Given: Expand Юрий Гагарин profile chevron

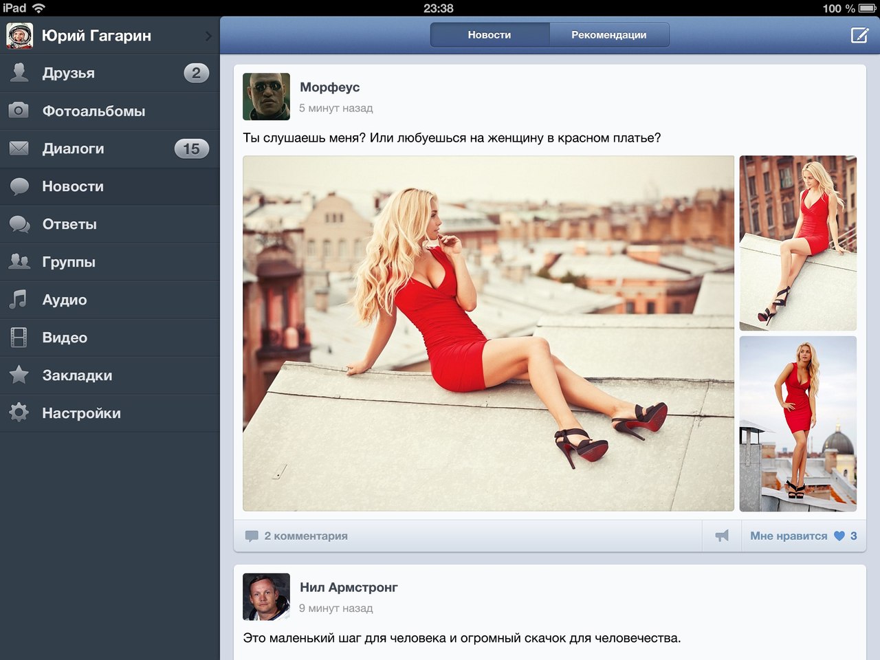Looking at the screenshot, I should (208, 36).
